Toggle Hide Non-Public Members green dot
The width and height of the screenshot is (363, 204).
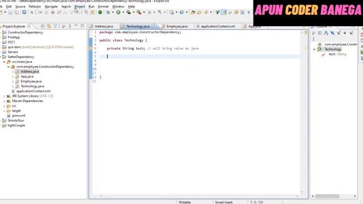coord(345,33)
